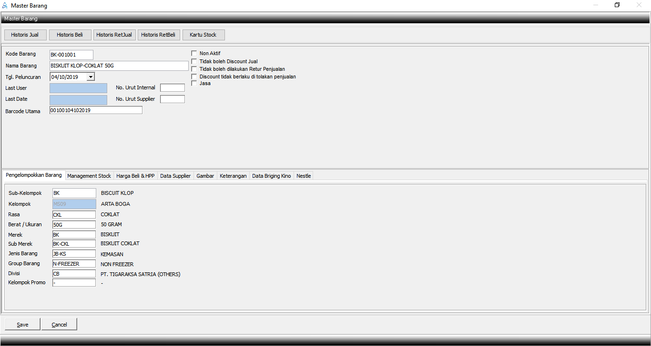651x346 pixels.
Task: Switch to the Management Stock tab
Action: coord(89,176)
